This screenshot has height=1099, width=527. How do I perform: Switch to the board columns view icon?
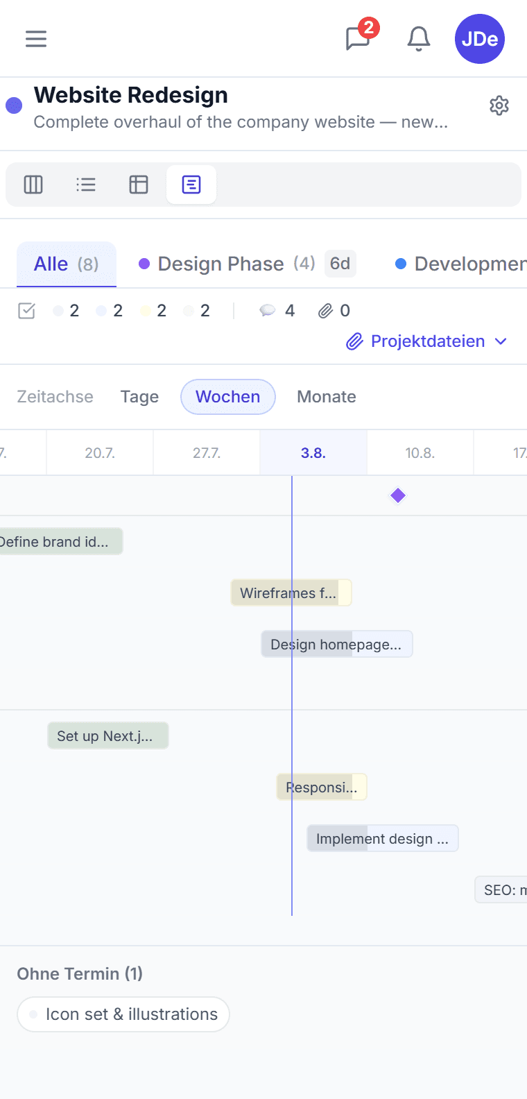pos(33,185)
